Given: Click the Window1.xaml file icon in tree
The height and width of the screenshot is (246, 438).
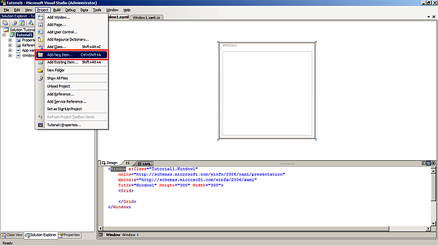Looking at the screenshot, I should [18, 56].
